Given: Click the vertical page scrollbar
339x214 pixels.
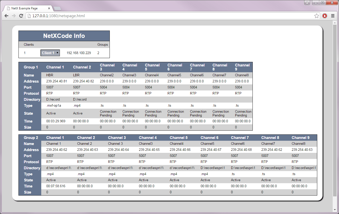Looking at the screenshot, I should coord(335,110).
